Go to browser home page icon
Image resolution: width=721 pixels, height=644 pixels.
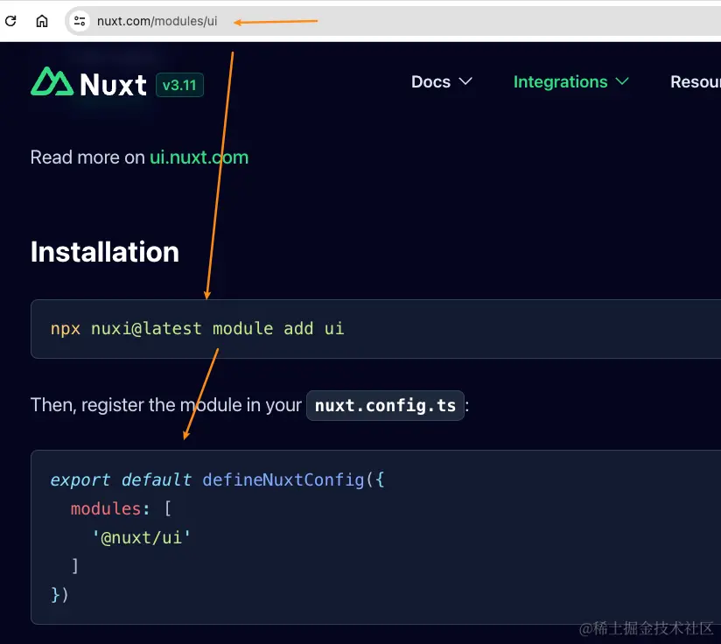(x=41, y=21)
